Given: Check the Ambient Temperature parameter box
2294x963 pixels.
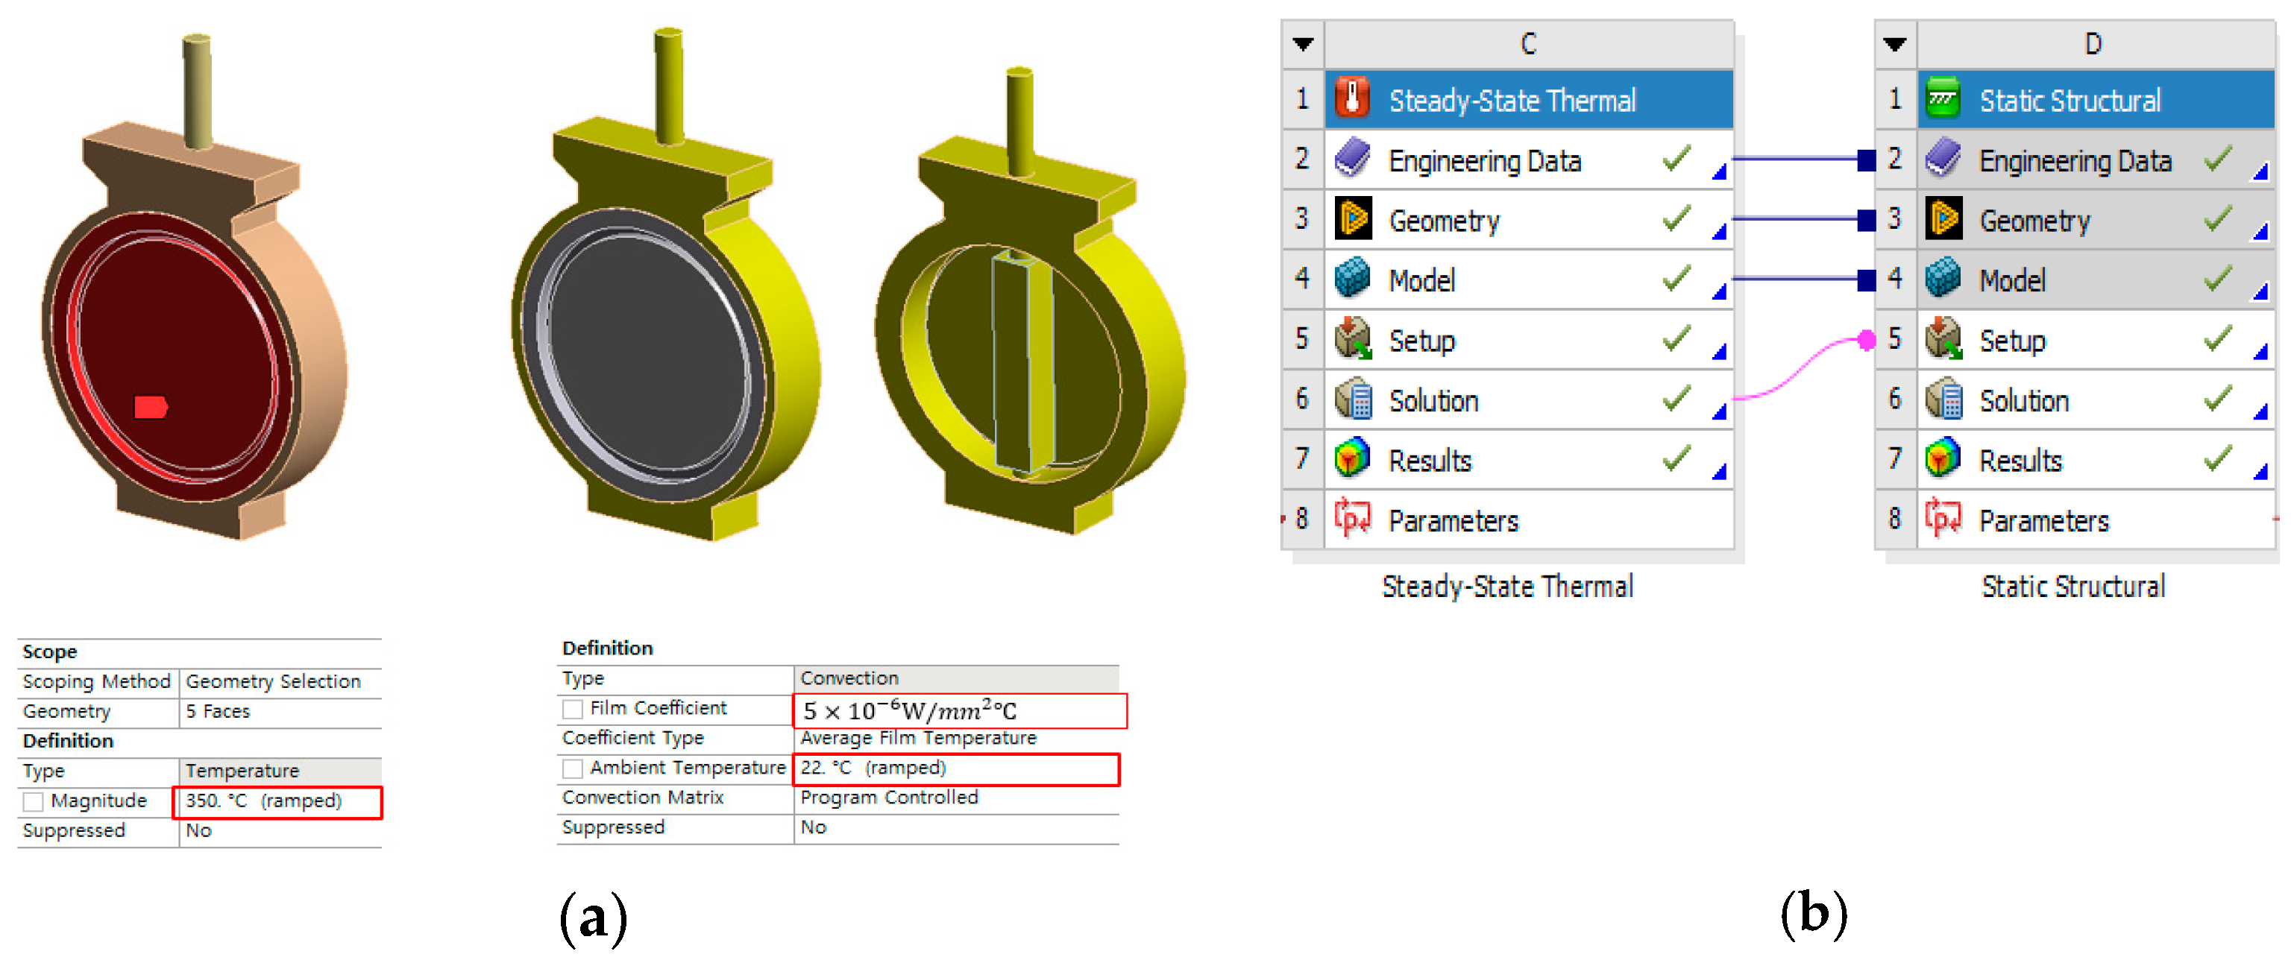Looking at the screenshot, I should coord(573,768).
